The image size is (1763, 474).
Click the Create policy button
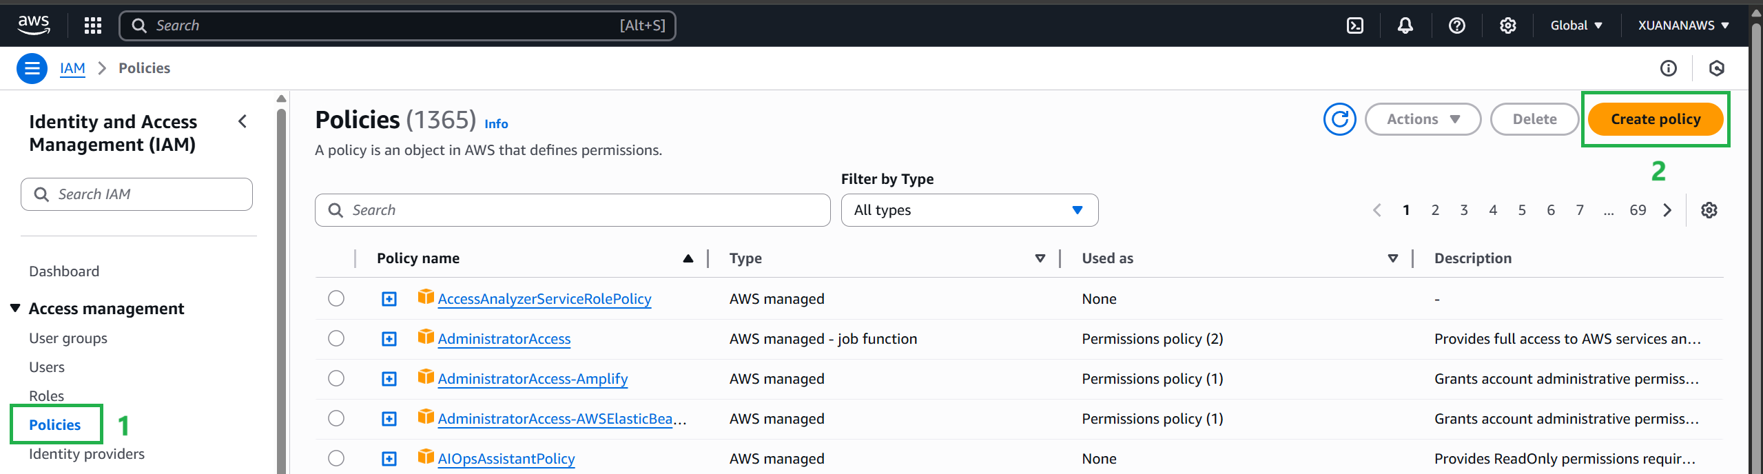point(1655,119)
